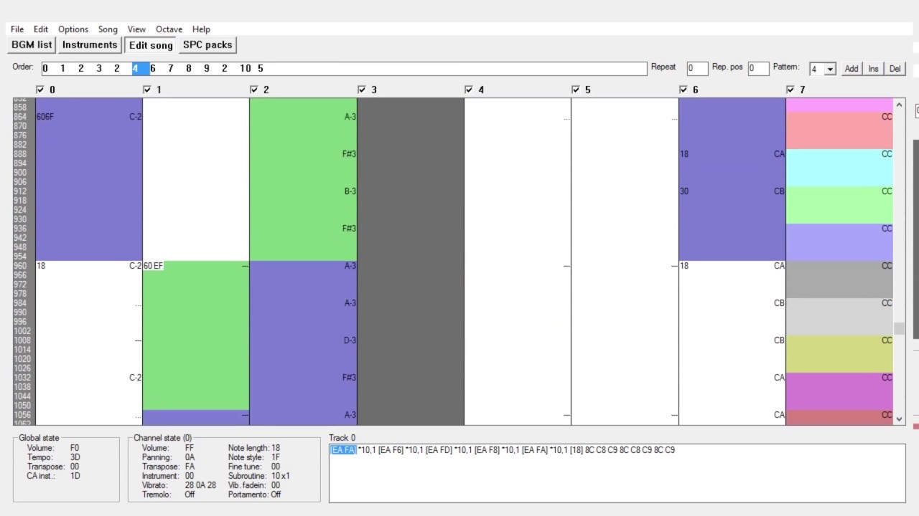Uncheck the channel 3 checkbox
919x516 pixels.
[x=362, y=90]
